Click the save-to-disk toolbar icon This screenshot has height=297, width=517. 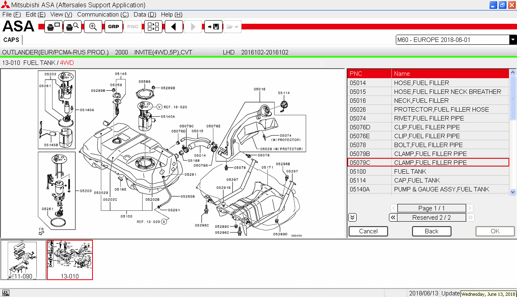click(x=213, y=27)
